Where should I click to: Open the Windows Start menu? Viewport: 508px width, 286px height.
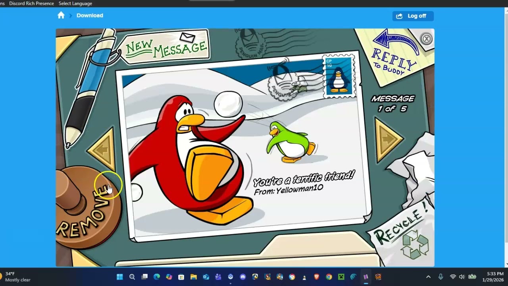[120, 277]
